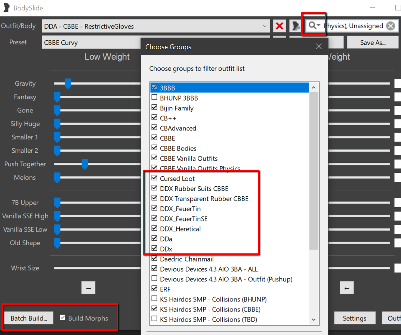Move low weight values right with arrow

tap(89, 288)
